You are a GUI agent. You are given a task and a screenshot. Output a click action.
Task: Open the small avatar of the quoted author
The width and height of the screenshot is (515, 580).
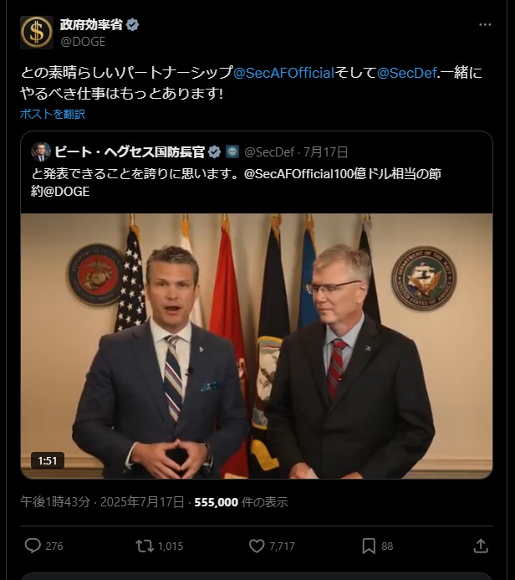[x=41, y=151]
